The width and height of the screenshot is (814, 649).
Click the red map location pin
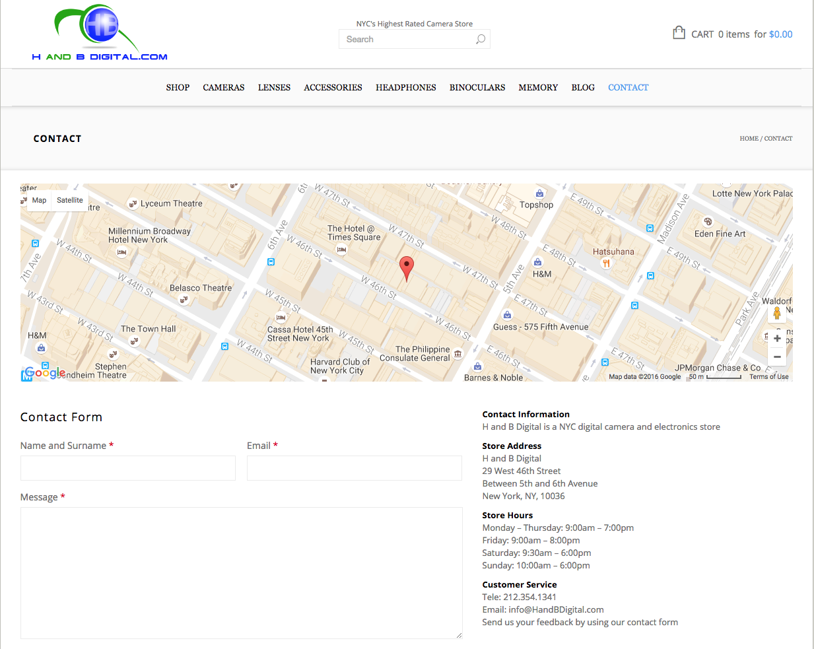coord(407,269)
